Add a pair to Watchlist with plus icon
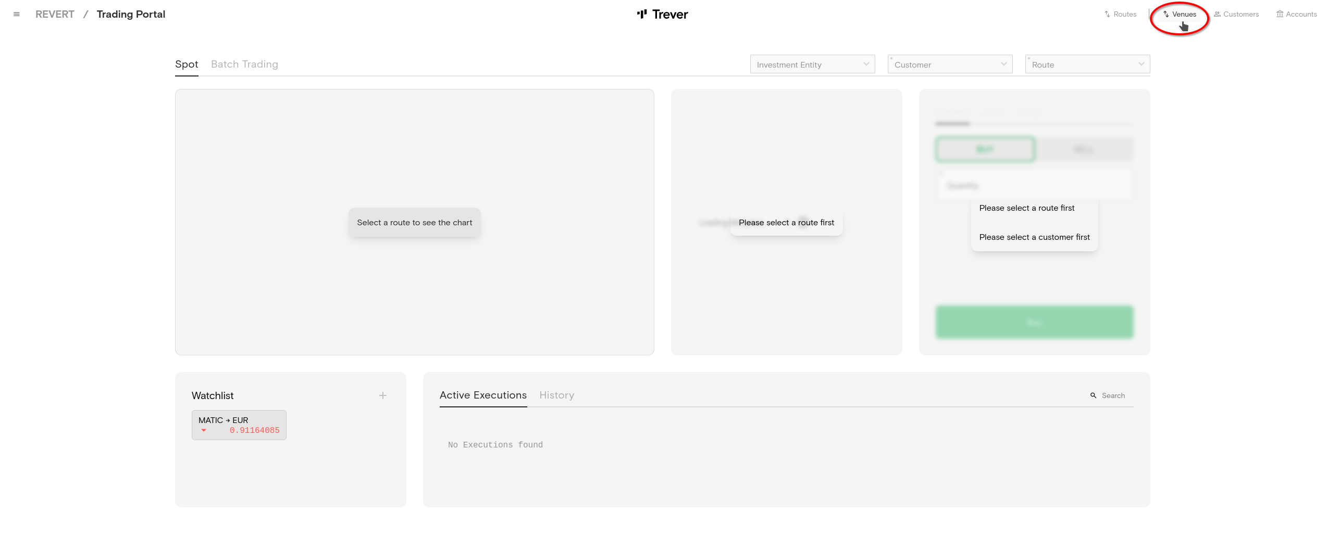Screen dimensions: 1327x538 pos(383,396)
